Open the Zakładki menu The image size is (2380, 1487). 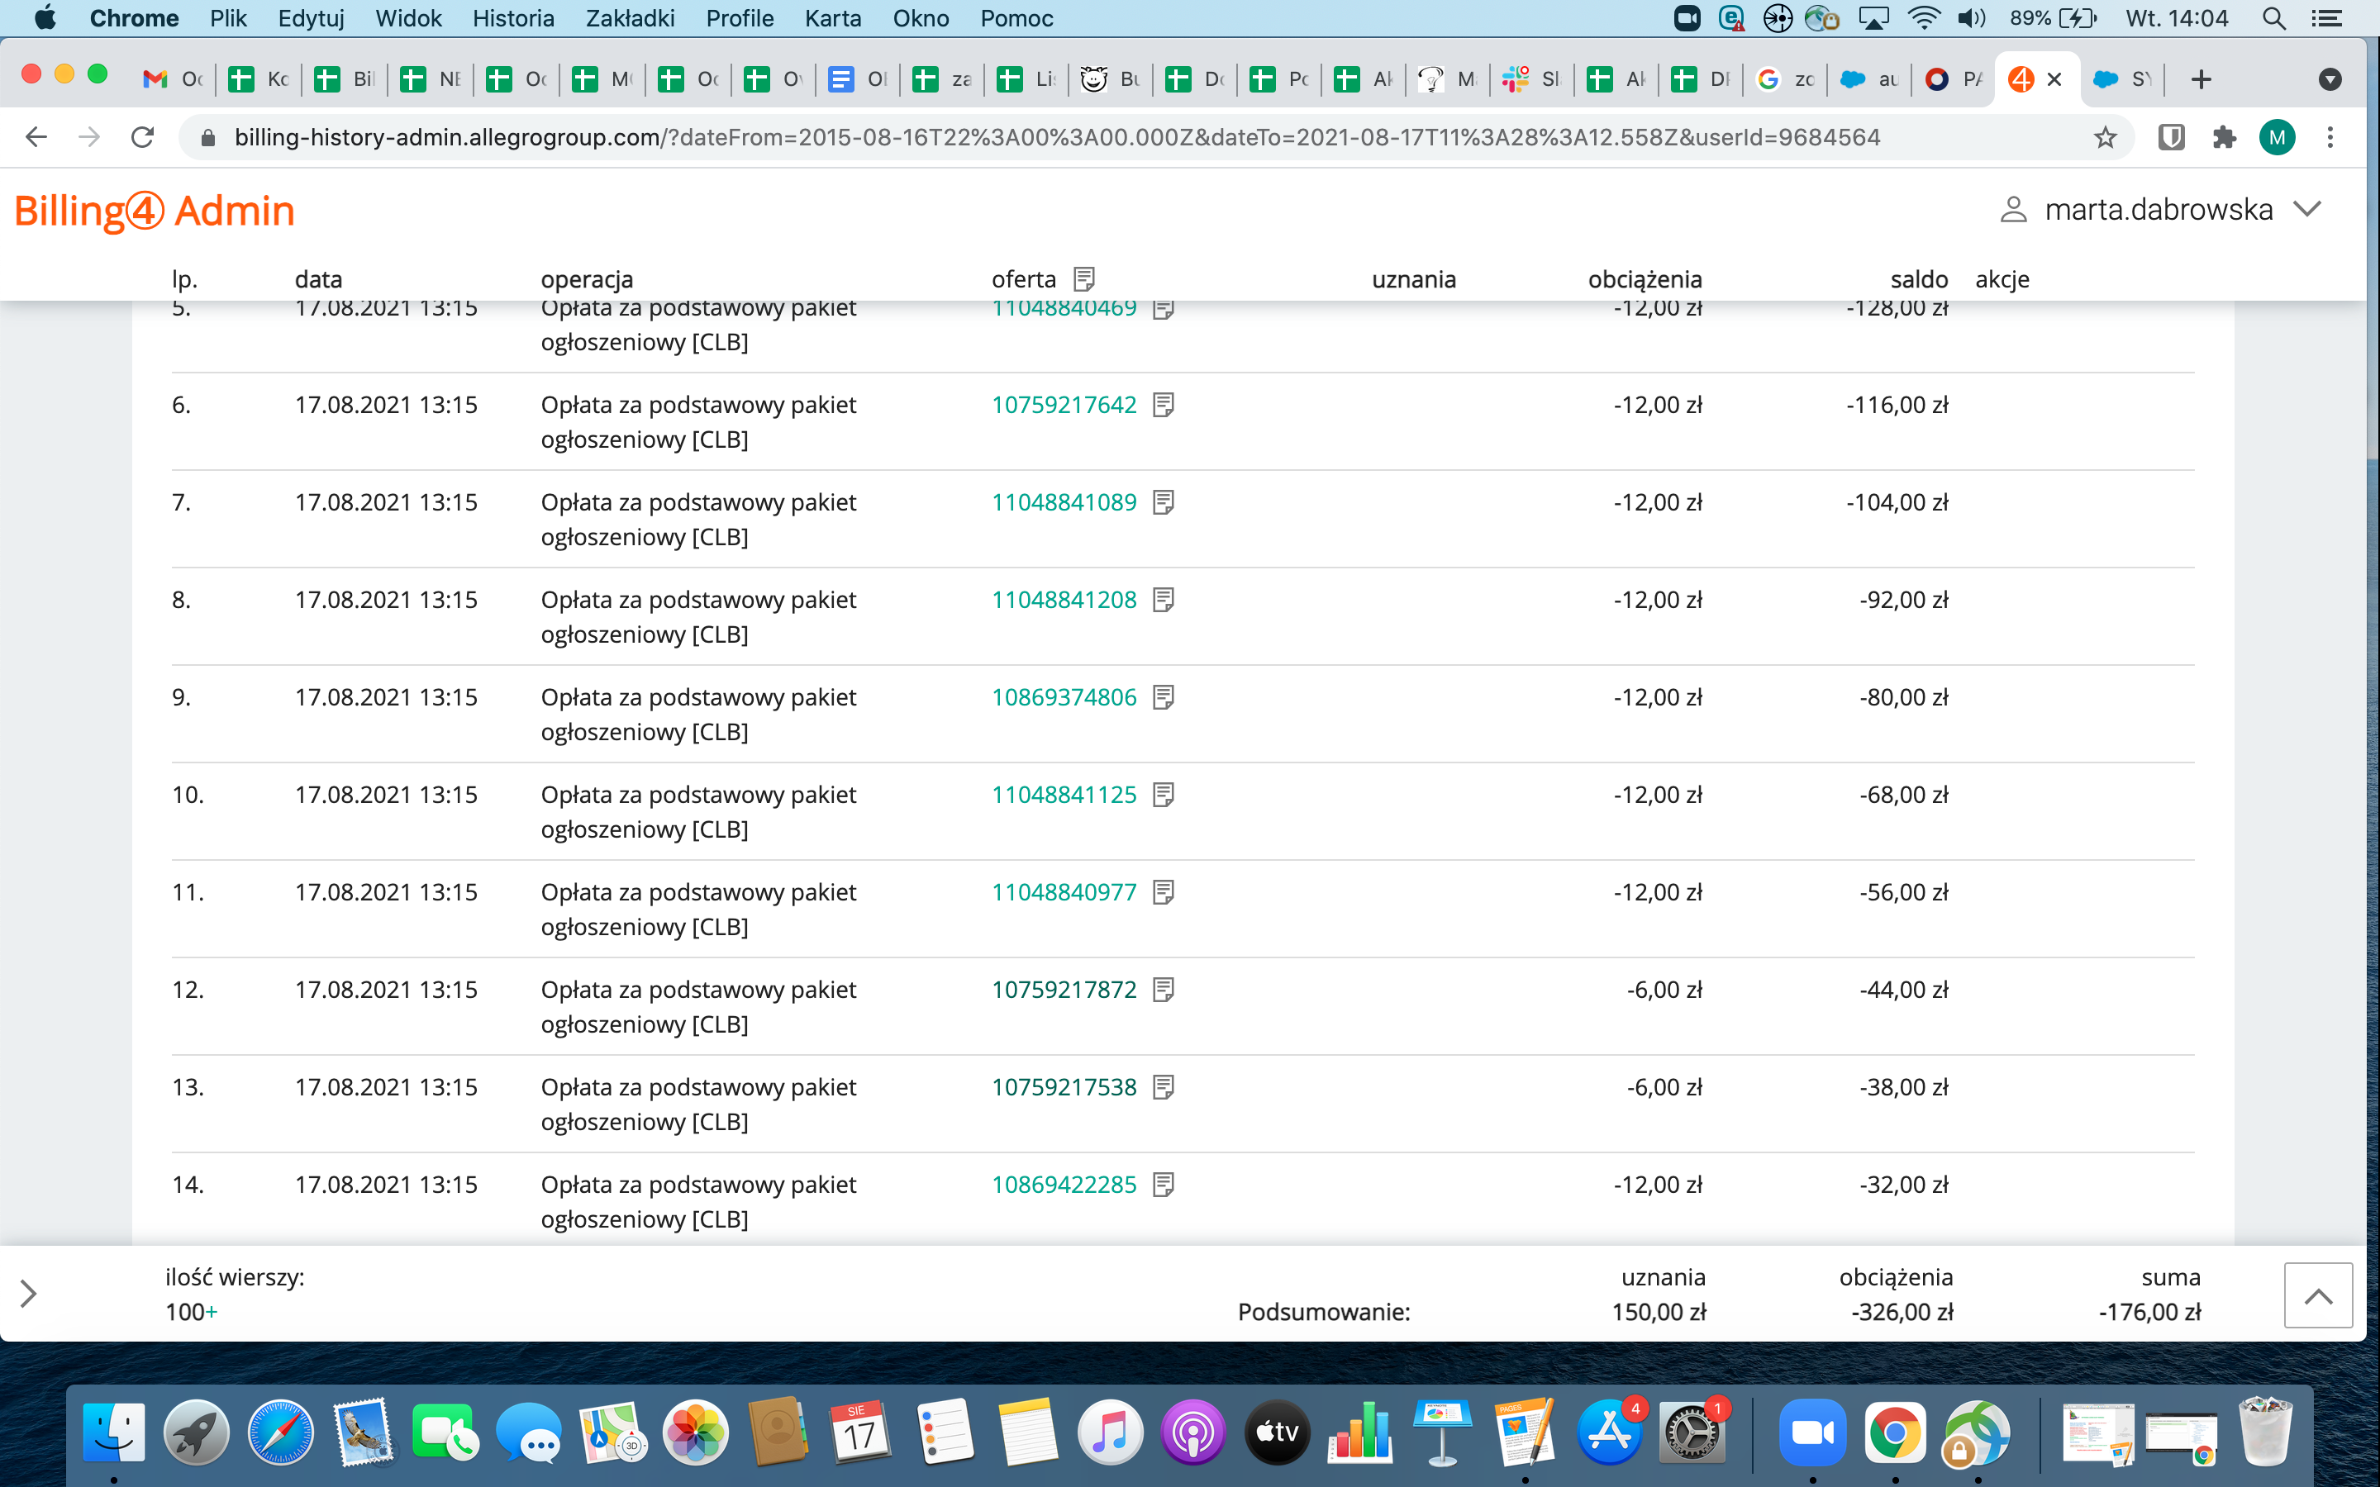[630, 19]
